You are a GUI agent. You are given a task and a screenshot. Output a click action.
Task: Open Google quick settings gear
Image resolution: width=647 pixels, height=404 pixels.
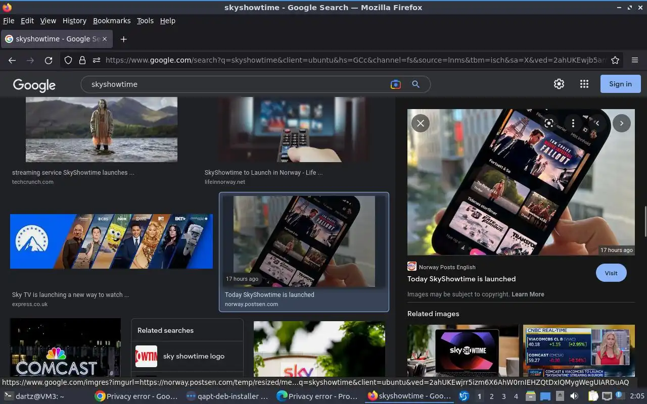pos(559,84)
